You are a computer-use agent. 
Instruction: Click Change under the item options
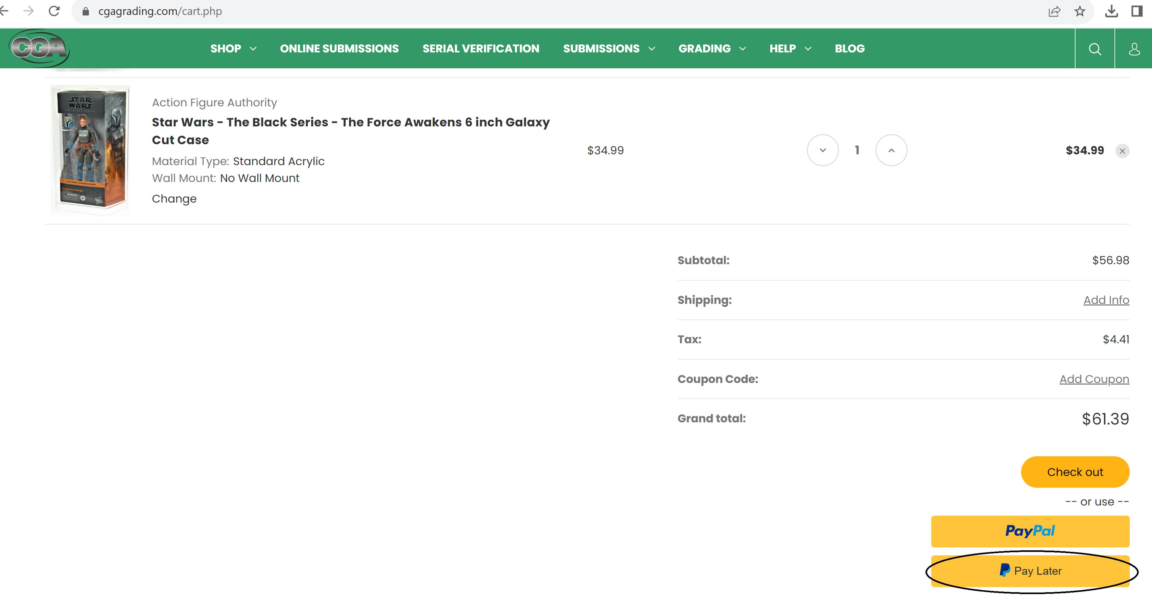(x=174, y=198)
